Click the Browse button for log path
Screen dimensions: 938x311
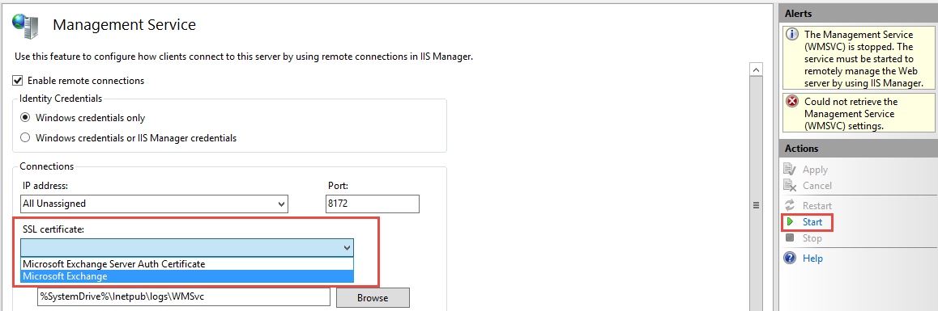click(x=373, y=297)
